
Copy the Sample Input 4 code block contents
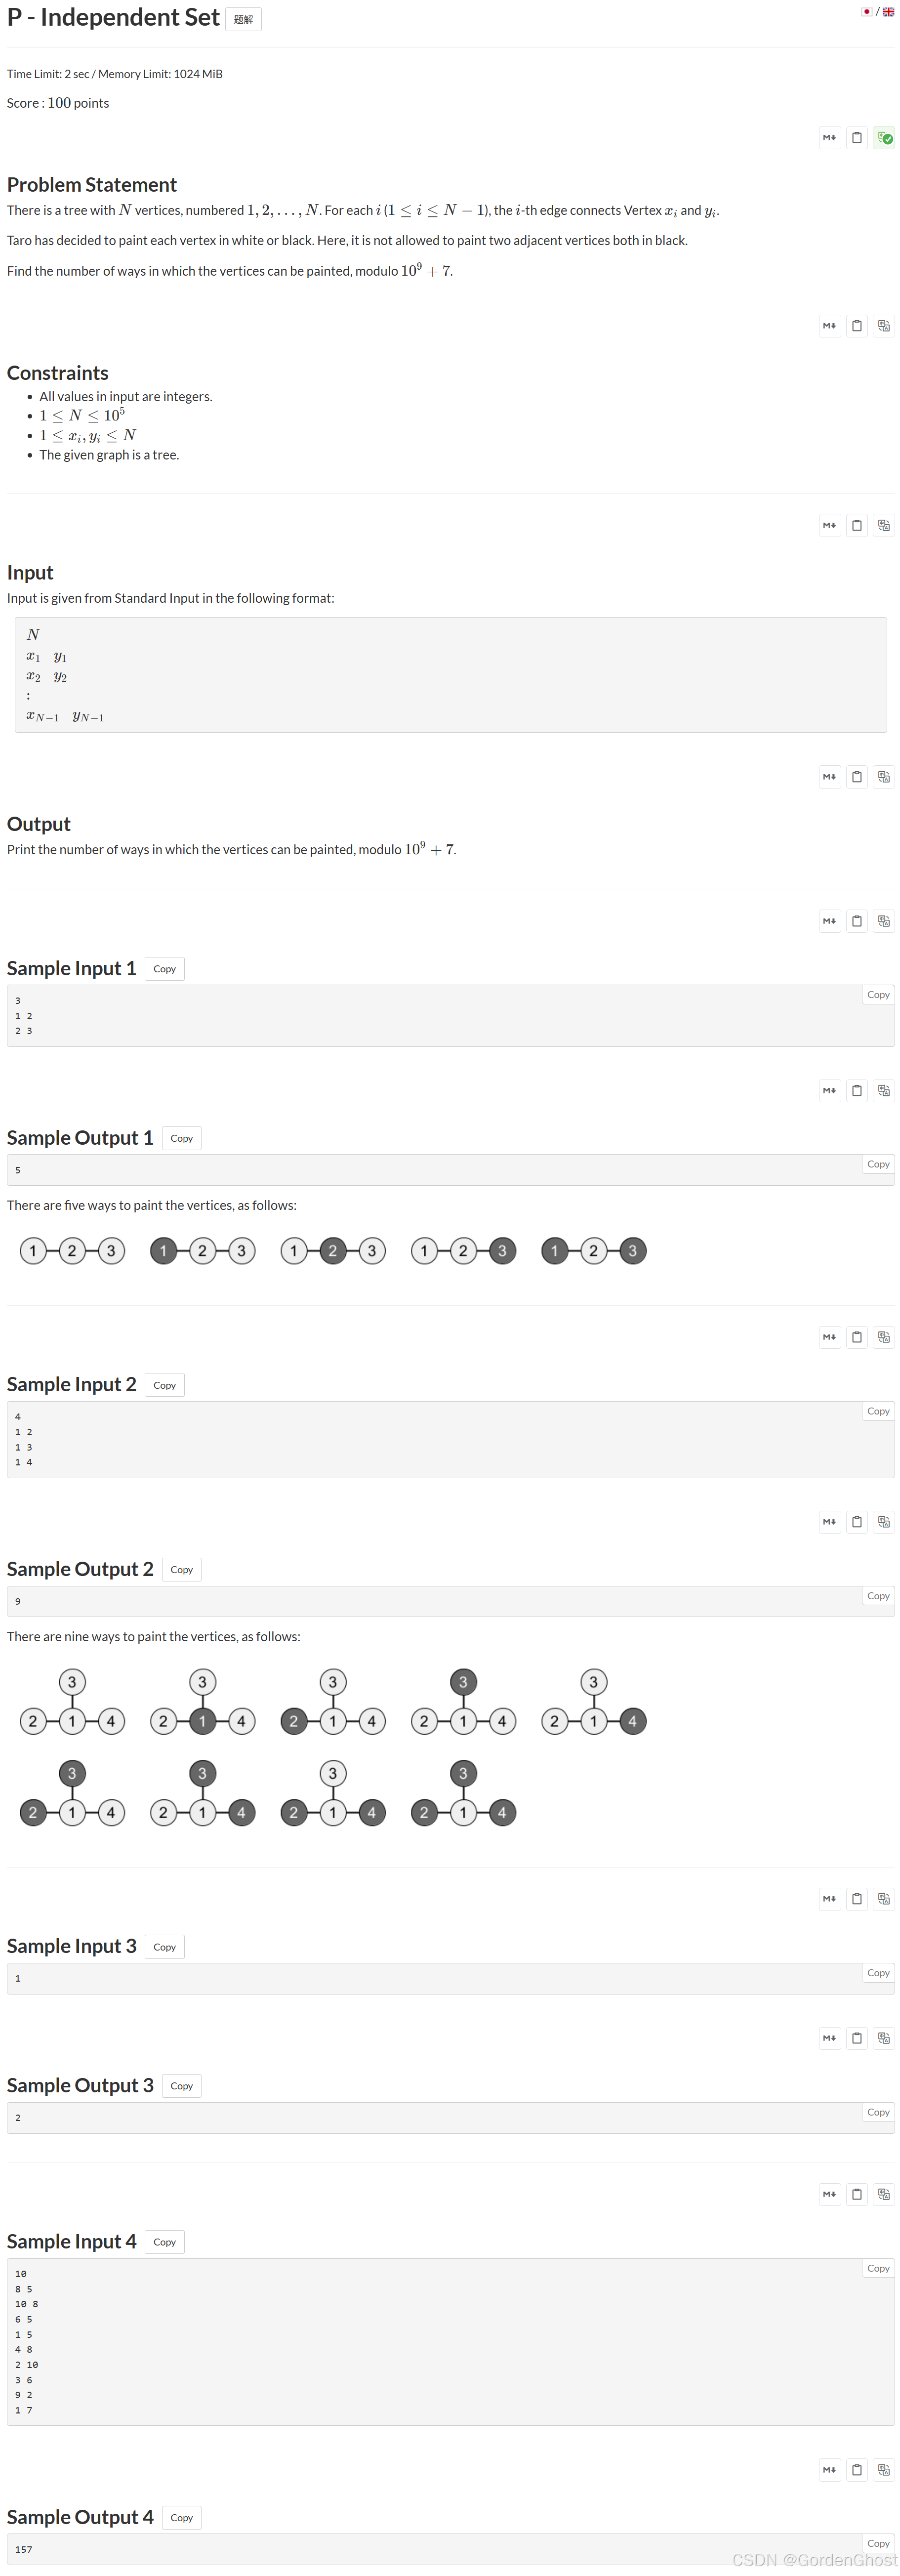[877, 2268]
